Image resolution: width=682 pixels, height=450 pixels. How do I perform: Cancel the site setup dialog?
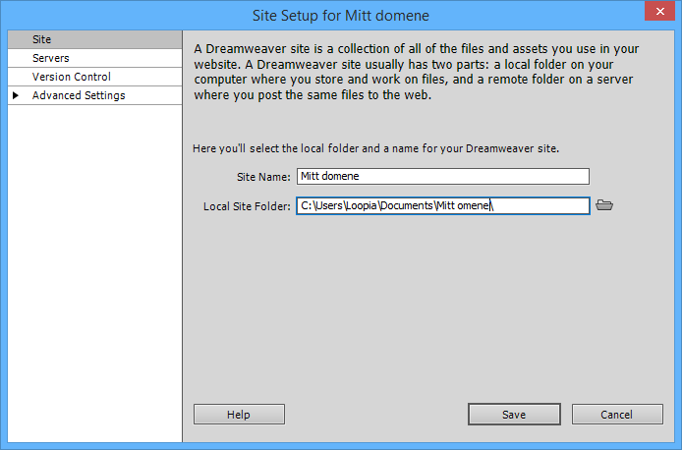(x=617, y=415)
